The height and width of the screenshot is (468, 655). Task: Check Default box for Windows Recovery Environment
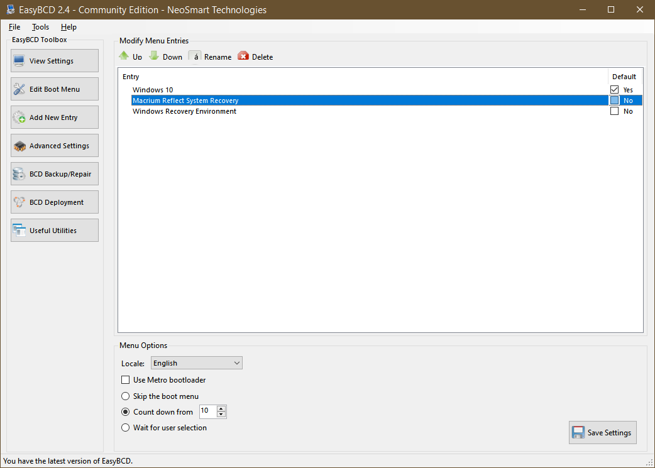coord(614,111)
